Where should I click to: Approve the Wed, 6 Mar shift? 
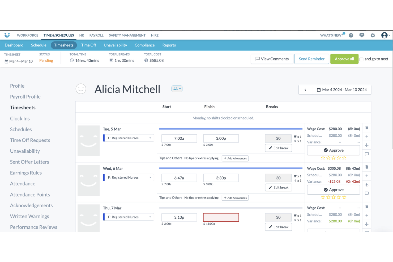point(334,190)
